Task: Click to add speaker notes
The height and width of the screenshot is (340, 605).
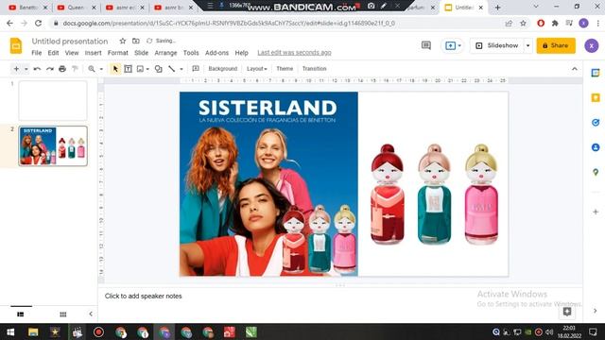Action: click(143, 296)
